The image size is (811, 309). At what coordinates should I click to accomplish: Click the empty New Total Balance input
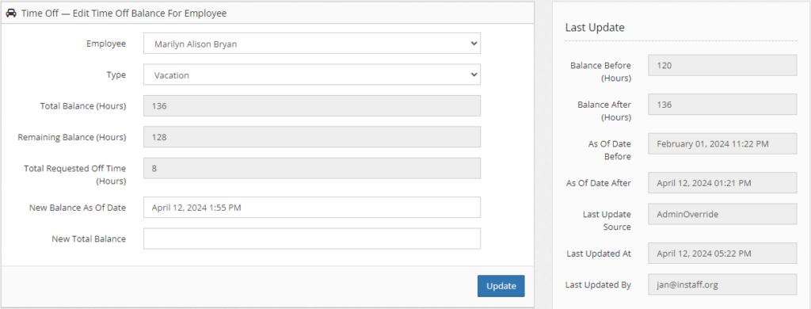(x=312, y=238)
